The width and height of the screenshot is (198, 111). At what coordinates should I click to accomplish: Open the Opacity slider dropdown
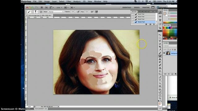[75, 12]
